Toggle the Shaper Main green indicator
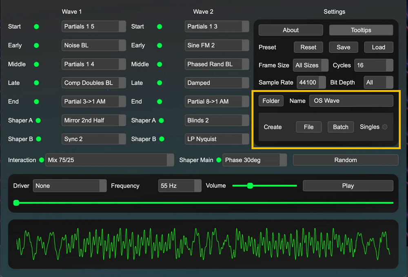The height and width of the screenshot is (277, 408). pyautogui.click(x=219, y=160)
